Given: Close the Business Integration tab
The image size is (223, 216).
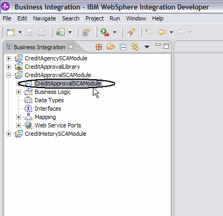Looking at the screenshot, I should pyautogui.click(x=71, y=47).
